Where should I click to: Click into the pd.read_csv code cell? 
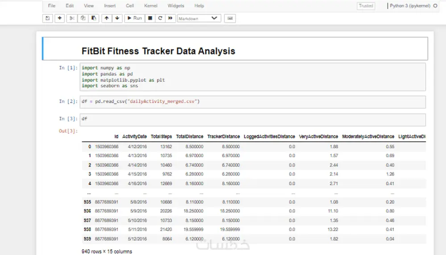pyautogui.click(x=252, y=102)
